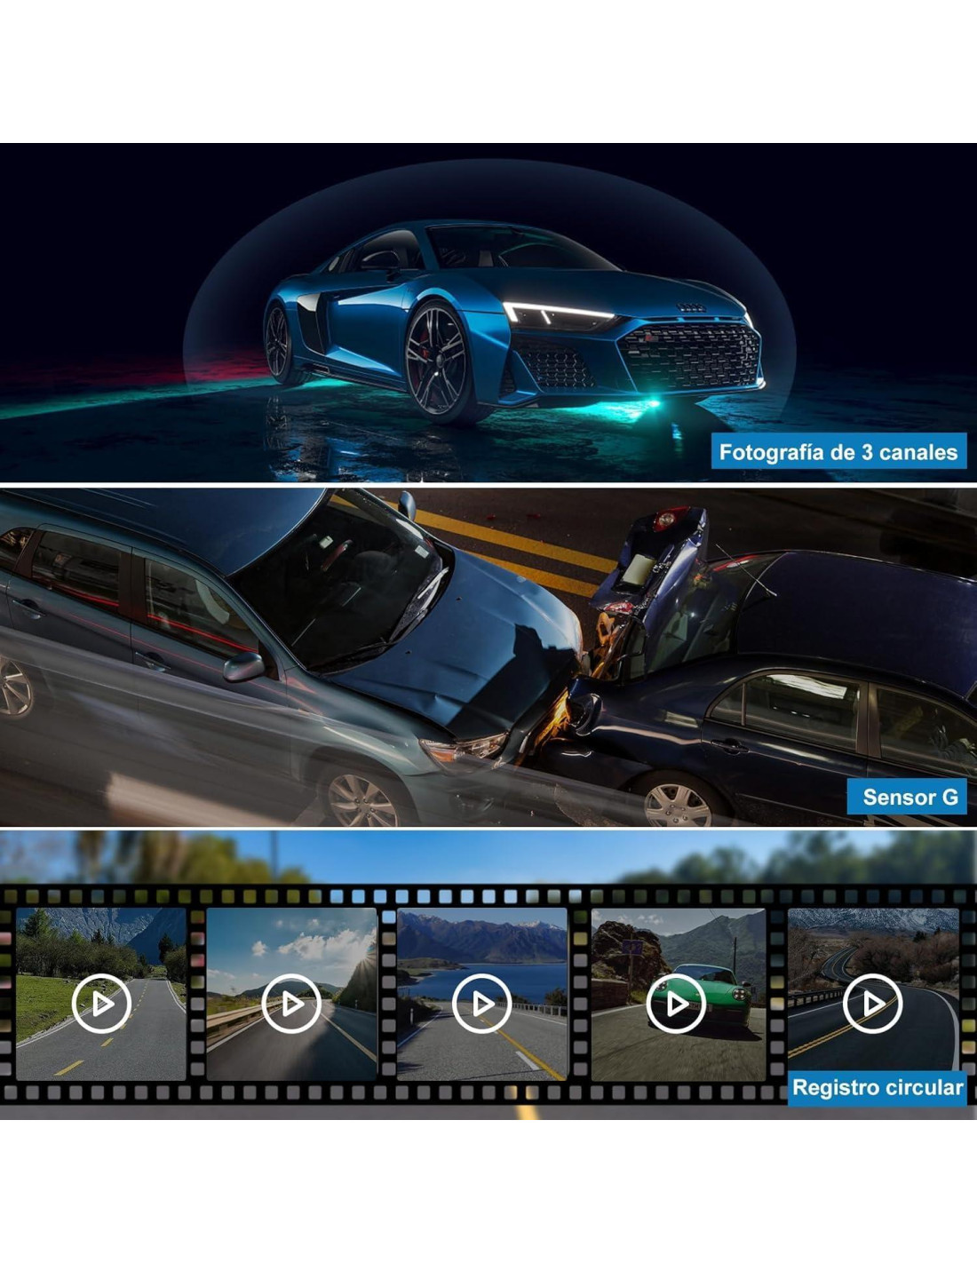Select the blue sports car's rear wheel
This screenshot has width=977, height=1263.
tap(278, 343)
